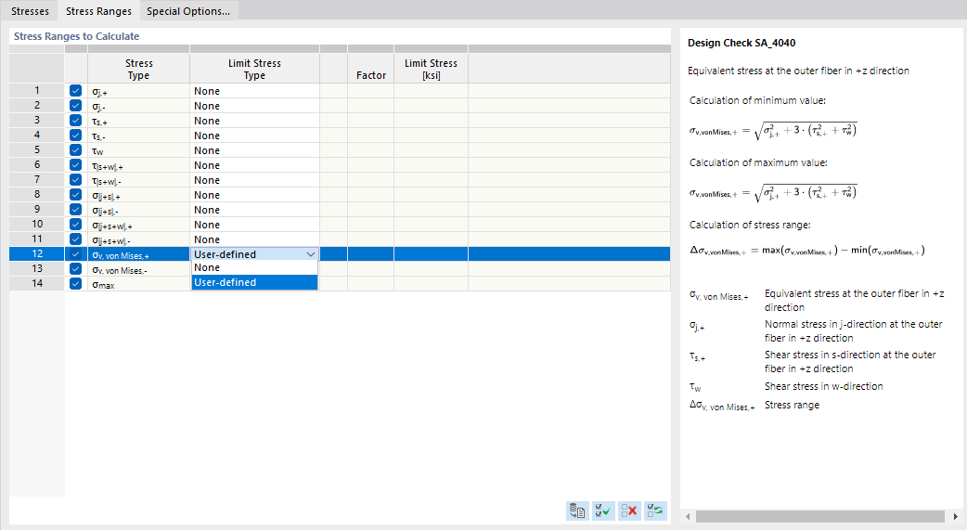
Task: Click the Stress Type column header
Action: (139, 69)
